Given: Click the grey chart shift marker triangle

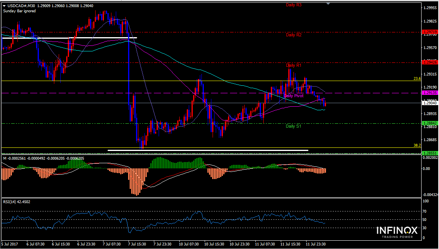Looking at the screenshot, I should pyautogui.click(x=328, y=4).
